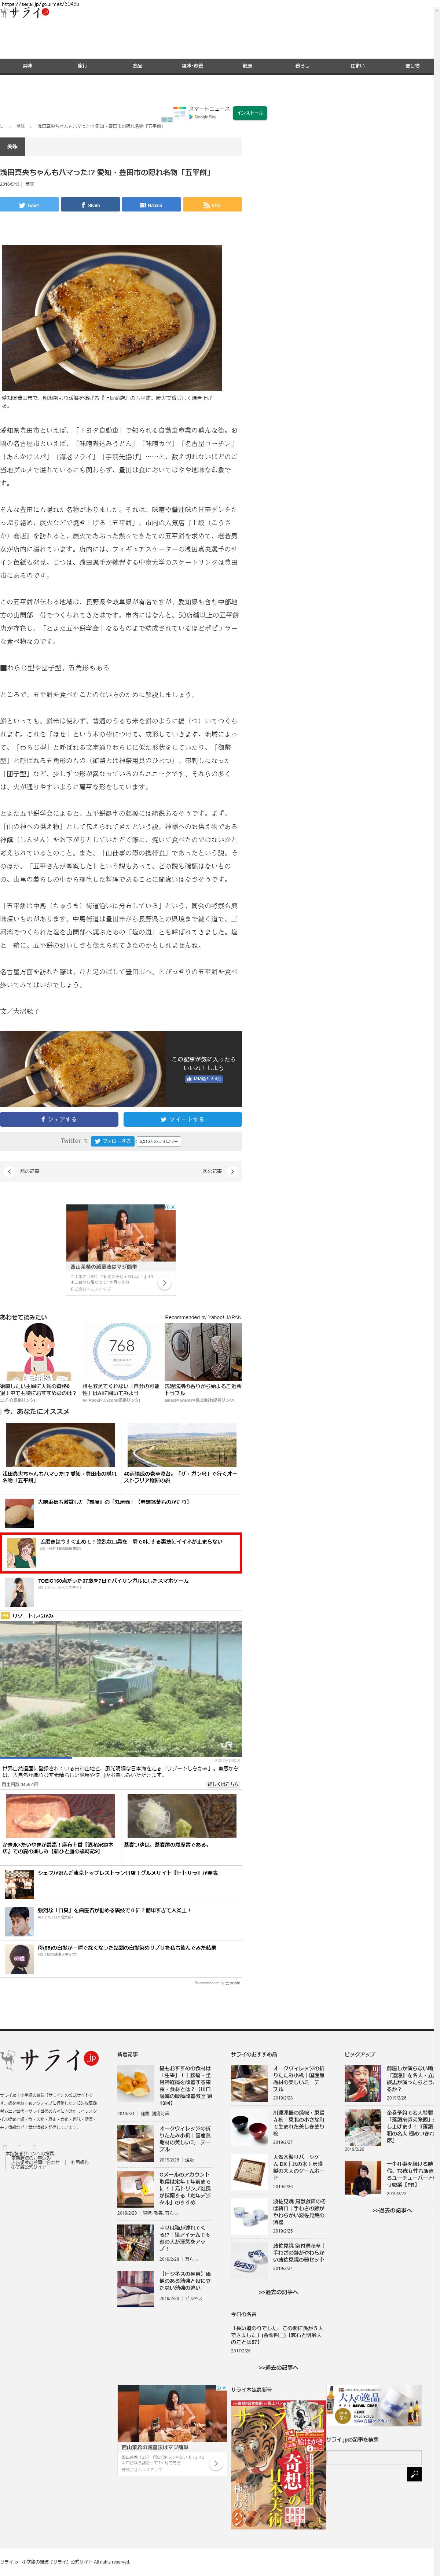Click the Hatena bookmark button
Image resolution: width=440 pixels, height=2576 pixels.
point(151,205)
